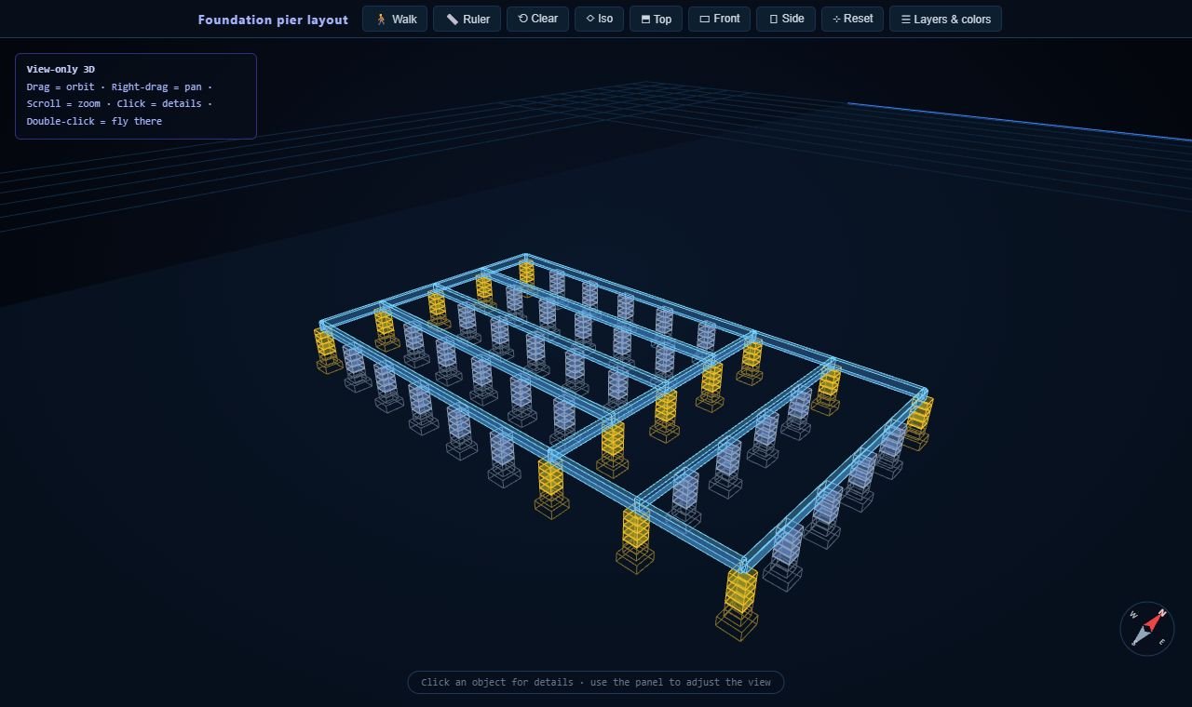Viewport: 1192px width, 707px height.
Task: Open the Layers & colors panel
Action: (945, 19)
